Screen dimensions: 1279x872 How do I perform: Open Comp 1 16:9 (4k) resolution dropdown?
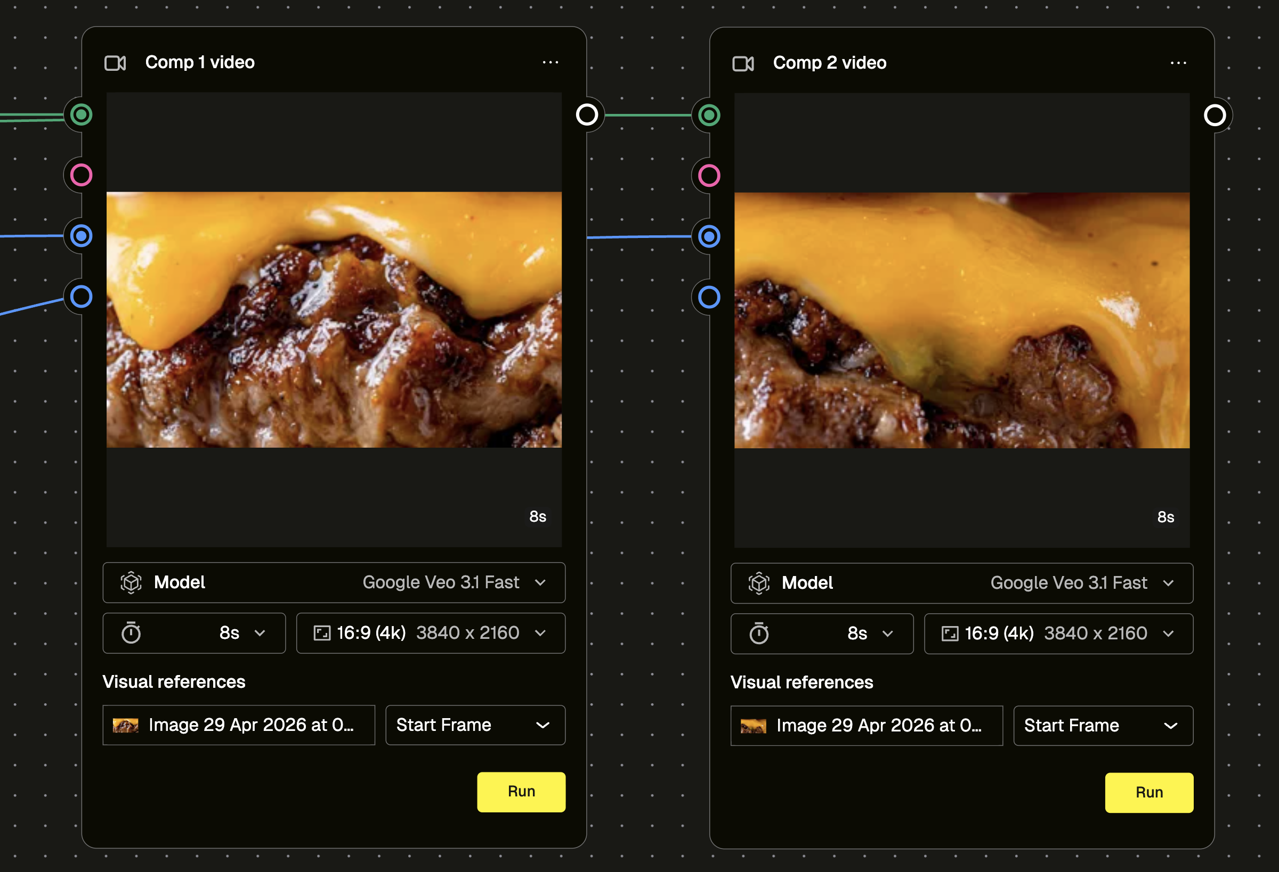431,633
